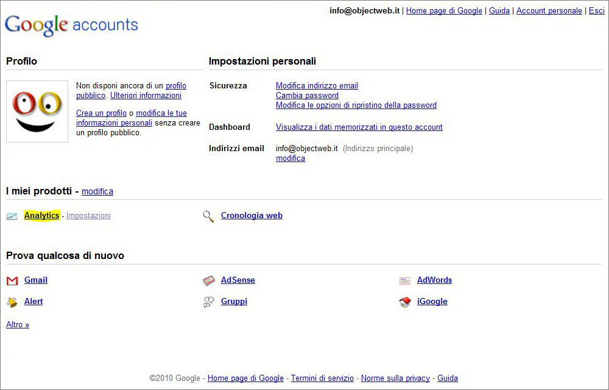
Task: Click the AdWords icon
Action: [405, 280]
